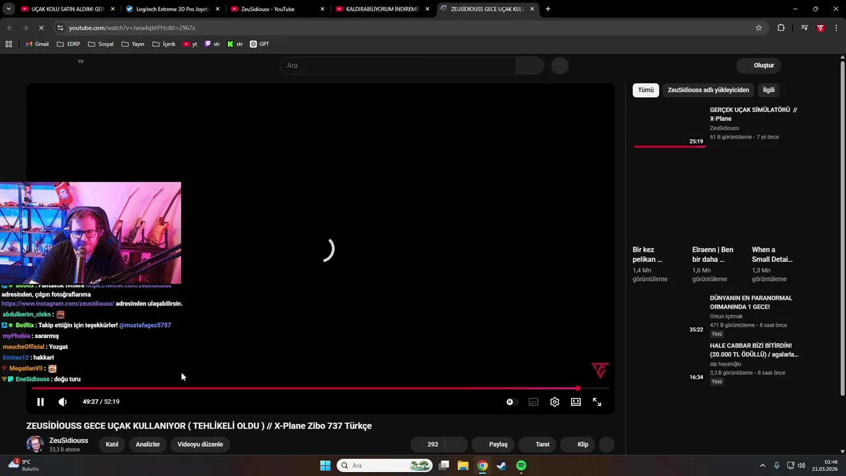Open the apps grid in bookmarks bar

pyautogui.click(x=9, y=44)
